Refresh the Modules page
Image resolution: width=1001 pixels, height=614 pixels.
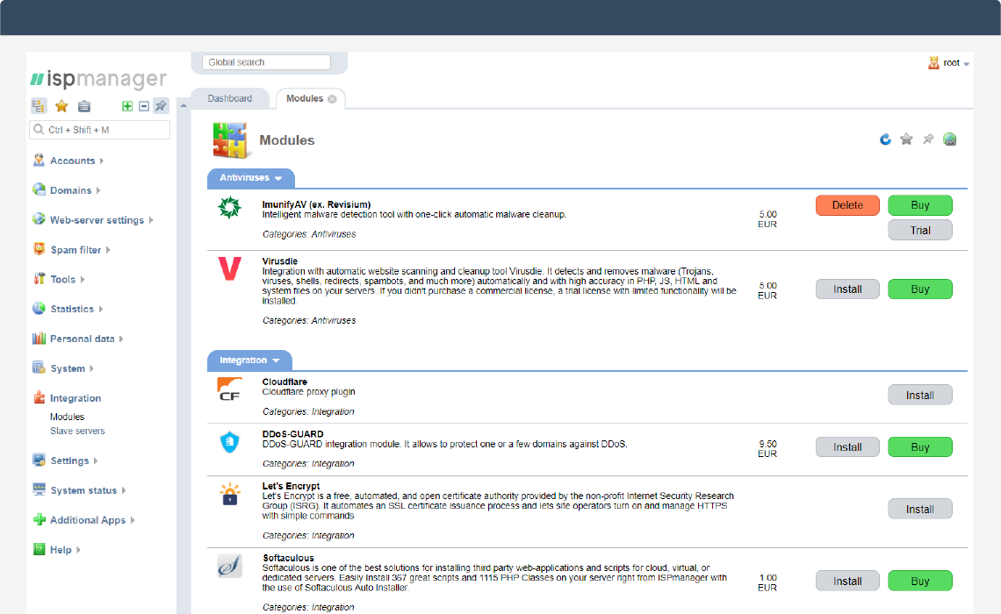point(885,139)
